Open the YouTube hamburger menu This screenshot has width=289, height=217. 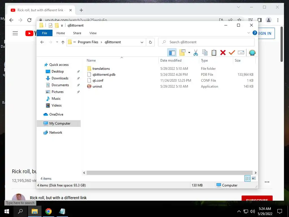(15, 33)
